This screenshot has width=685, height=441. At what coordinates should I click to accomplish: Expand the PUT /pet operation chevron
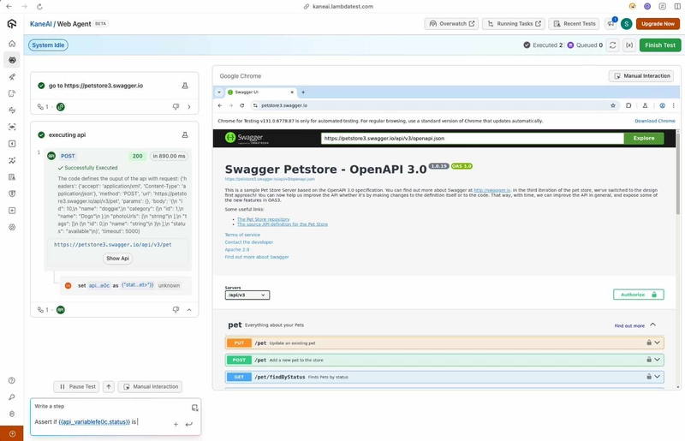pyautogui.click(x=657, y=343)
